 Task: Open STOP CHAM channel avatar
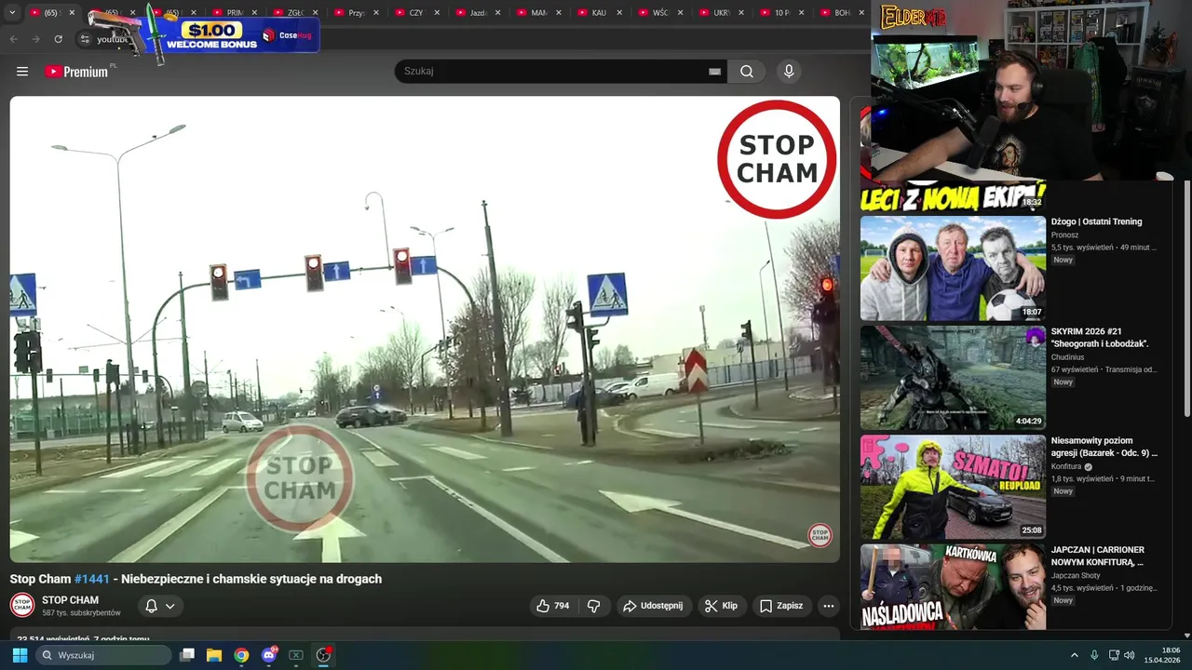[x=22, y=605]
